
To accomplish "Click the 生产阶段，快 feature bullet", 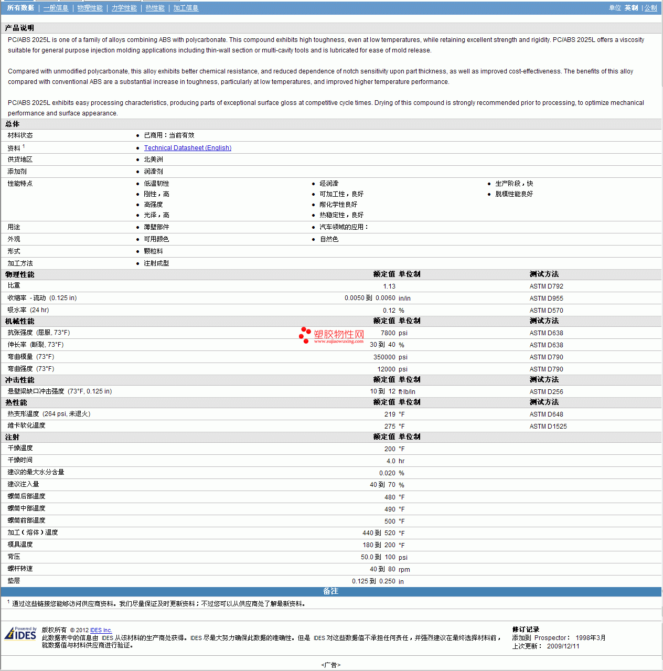I will [x=514, y=184].
